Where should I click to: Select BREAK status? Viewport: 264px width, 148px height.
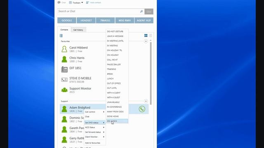coord(117,74)
